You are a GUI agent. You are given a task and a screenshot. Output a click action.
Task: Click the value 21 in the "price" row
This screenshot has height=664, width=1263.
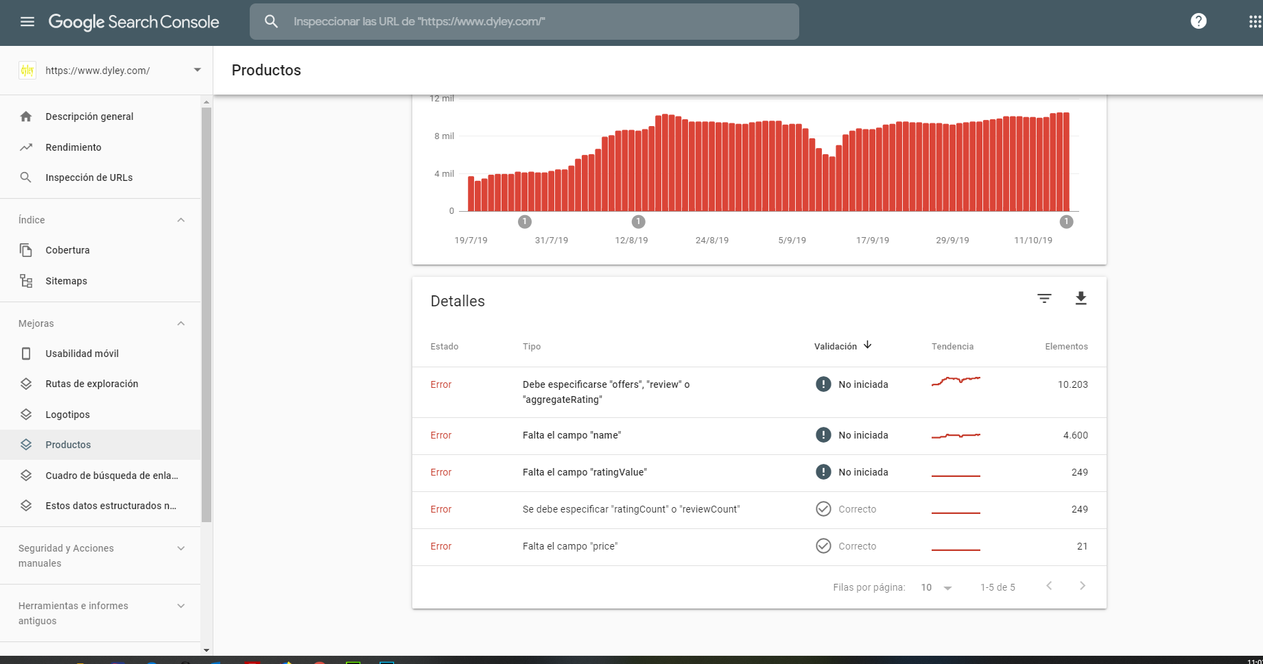coord(1083,547)
